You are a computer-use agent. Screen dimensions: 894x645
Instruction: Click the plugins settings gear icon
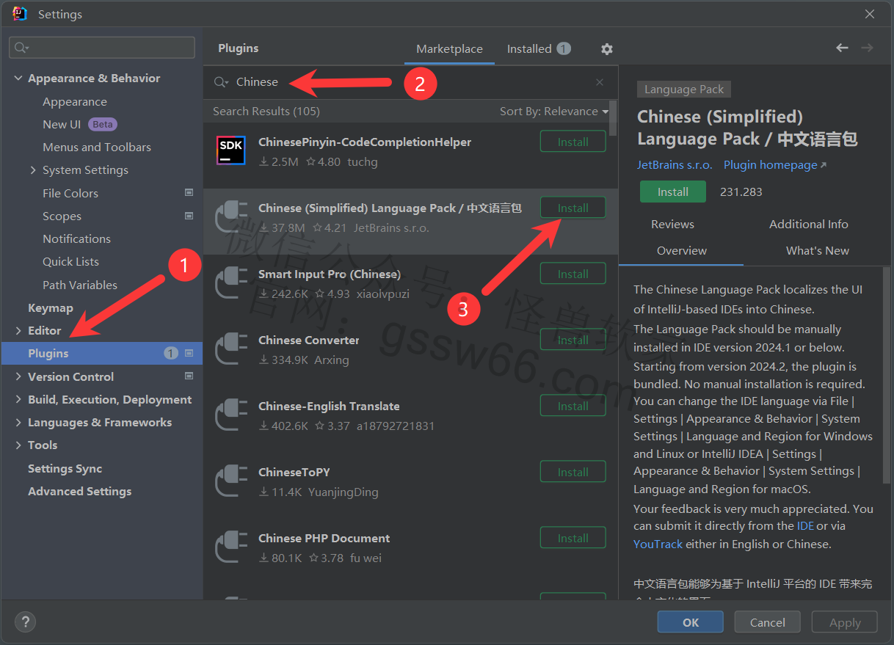pos(606,49)
